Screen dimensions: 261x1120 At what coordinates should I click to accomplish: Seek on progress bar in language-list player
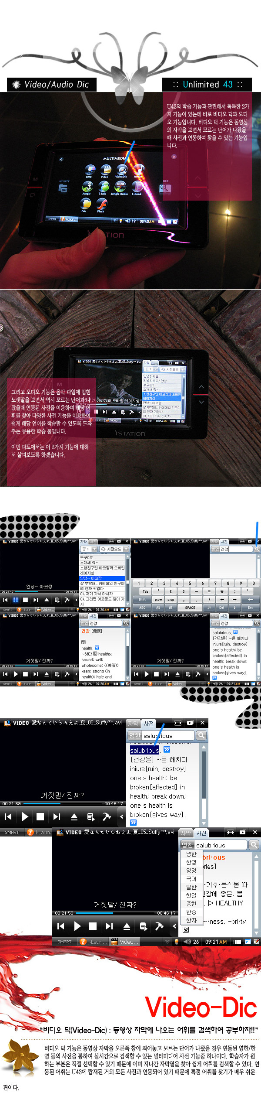click(x=115, y=913)
